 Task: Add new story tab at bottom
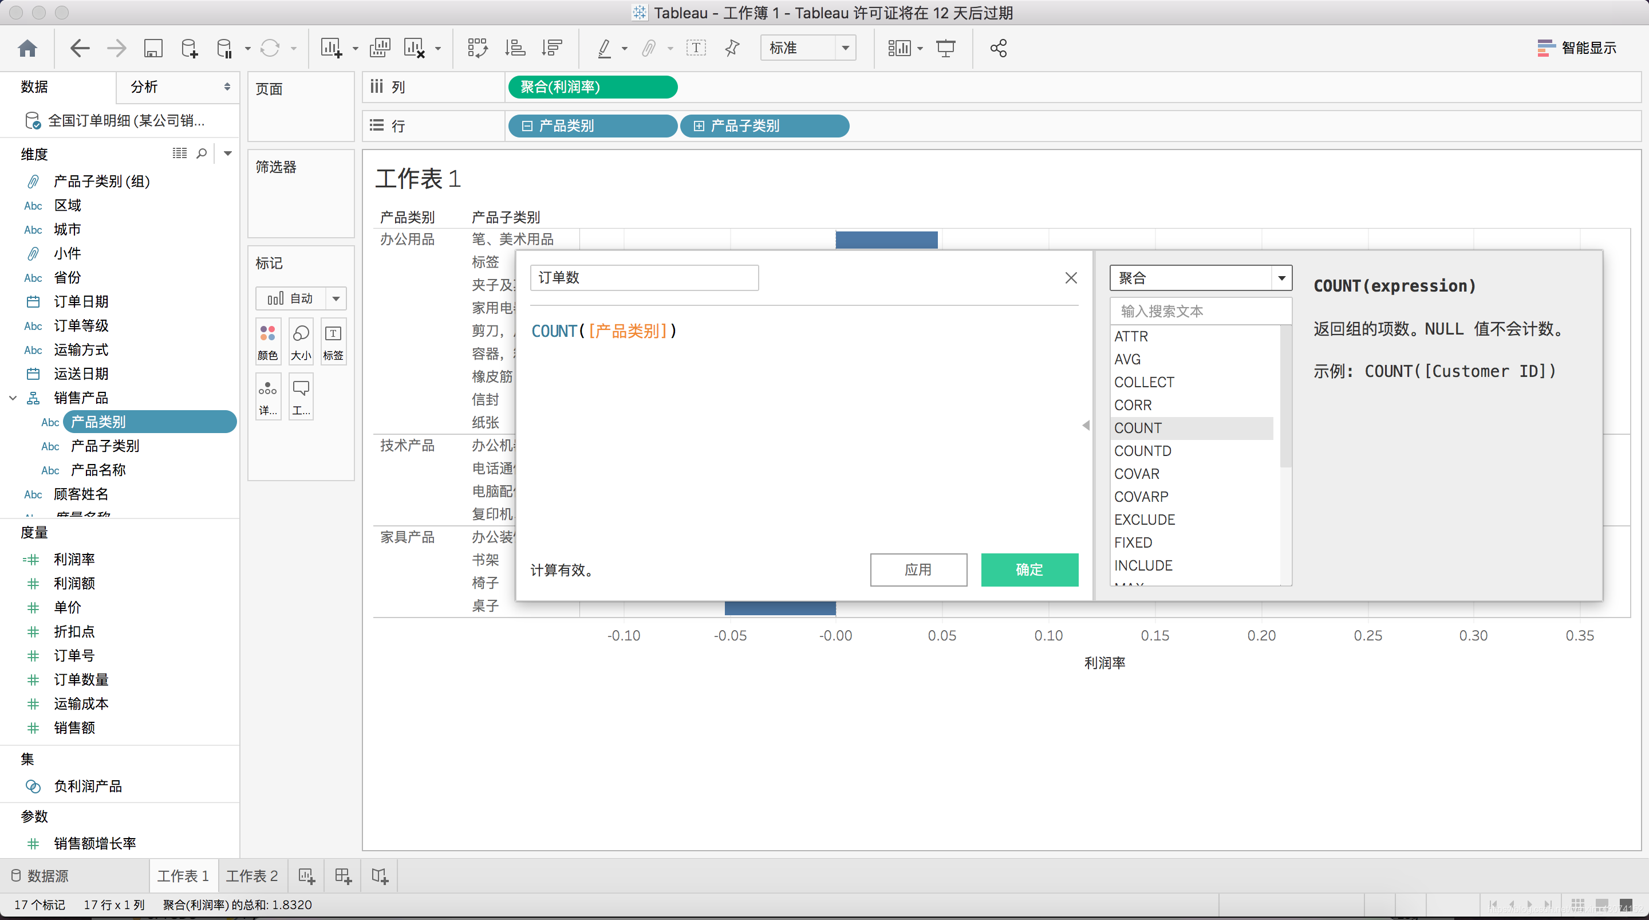(380, 876)
